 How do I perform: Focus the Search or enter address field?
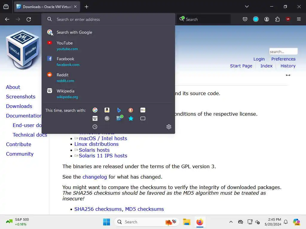point(108,19)
